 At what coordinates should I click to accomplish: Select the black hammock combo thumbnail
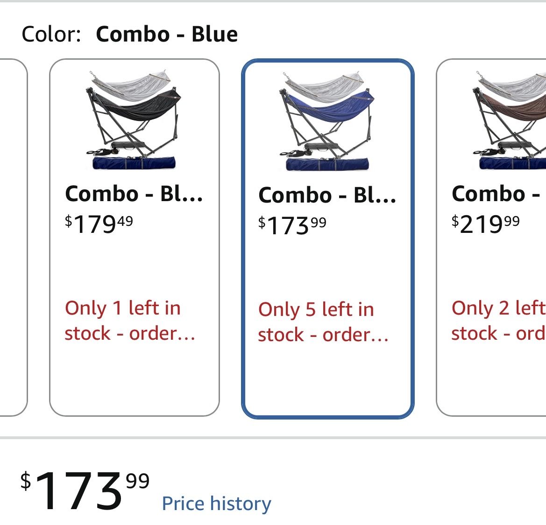134,120
